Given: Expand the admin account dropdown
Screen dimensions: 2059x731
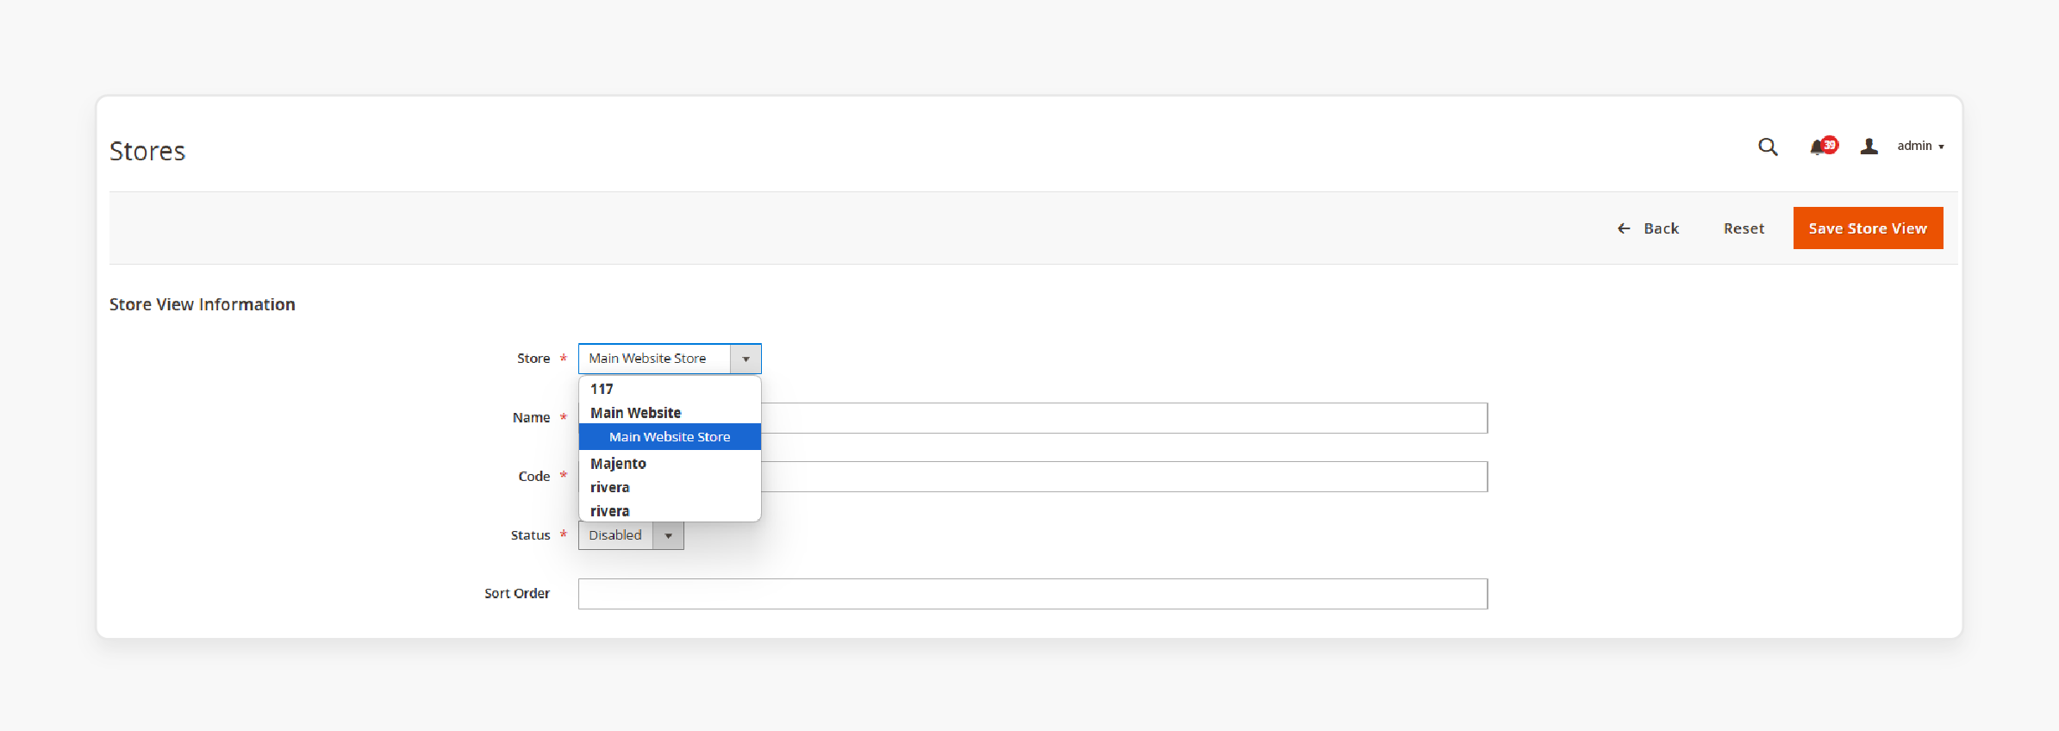Looking at the screenshot, I should coord(1920,146).
